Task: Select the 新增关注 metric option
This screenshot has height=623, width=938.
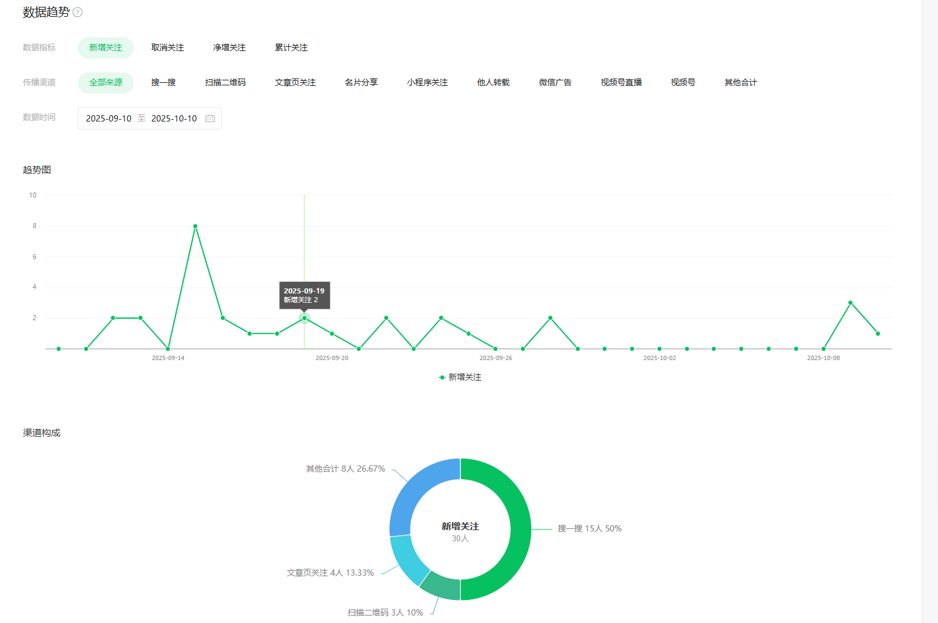Action: (x=105, y=48)
